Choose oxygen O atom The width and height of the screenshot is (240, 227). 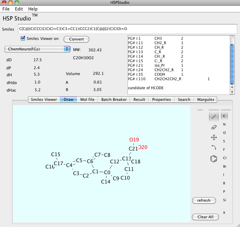(x=224, y=133)
